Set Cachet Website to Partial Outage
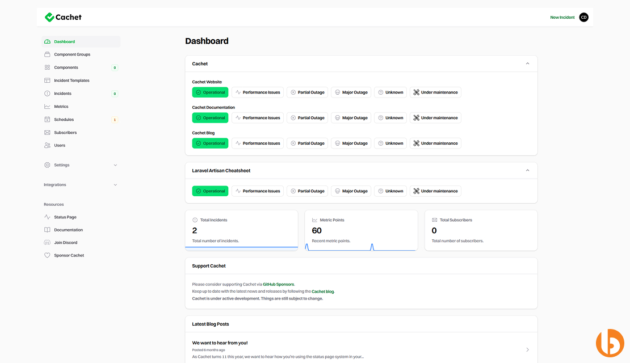 tap(308, 92)
